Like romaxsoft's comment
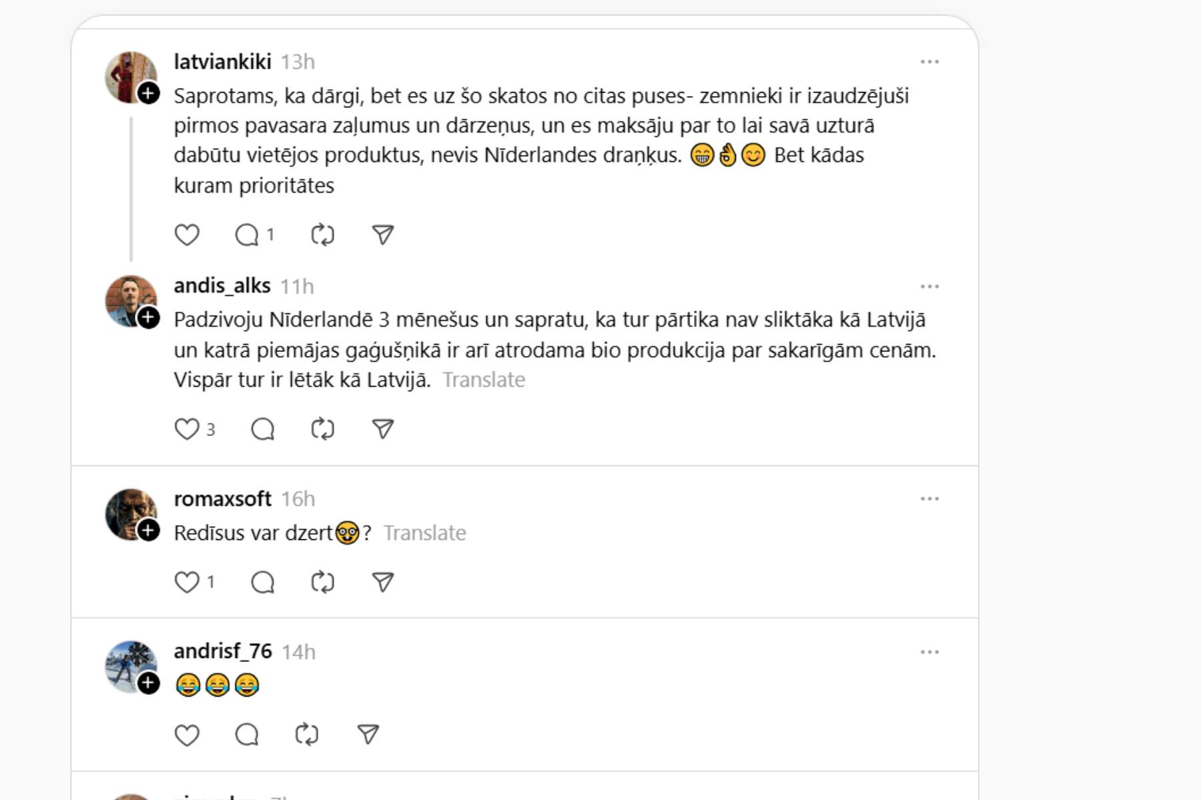 (187, 582)
